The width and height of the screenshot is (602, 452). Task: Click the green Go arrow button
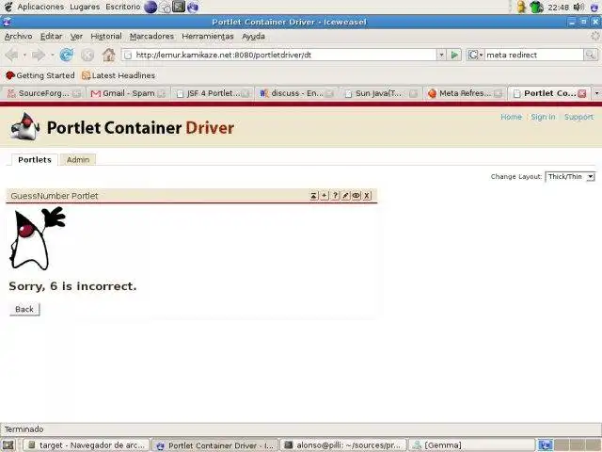[454, 55]
